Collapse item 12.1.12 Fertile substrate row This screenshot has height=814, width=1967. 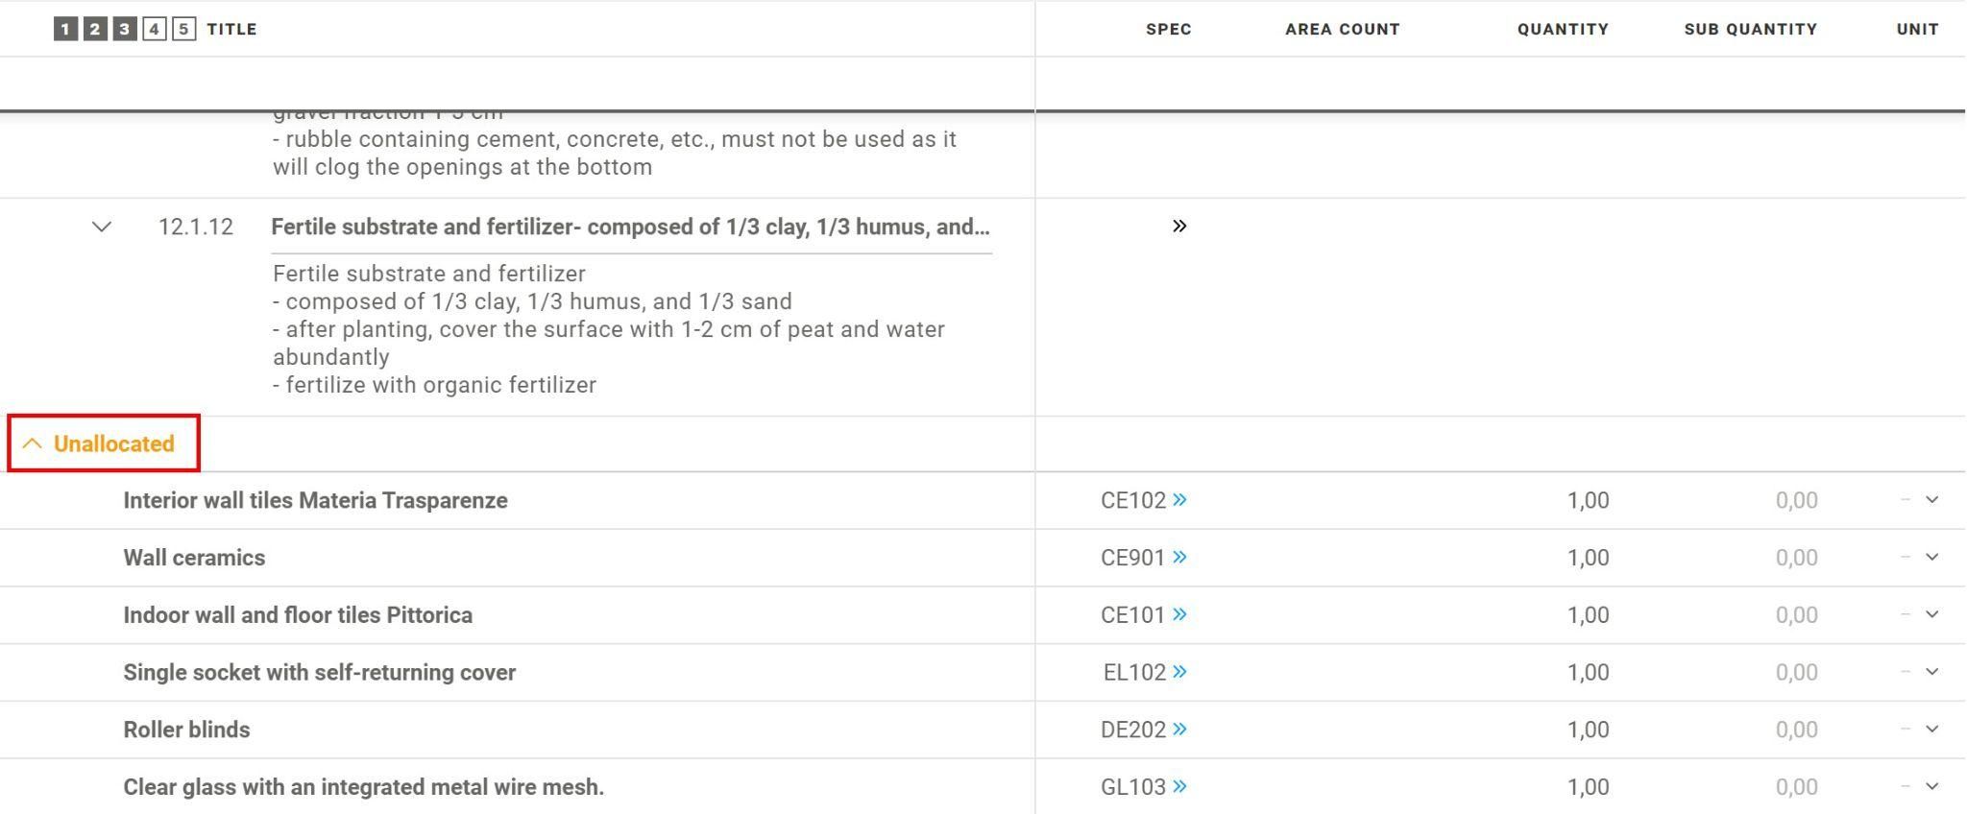pyautogui.click(x=102, y=227)
